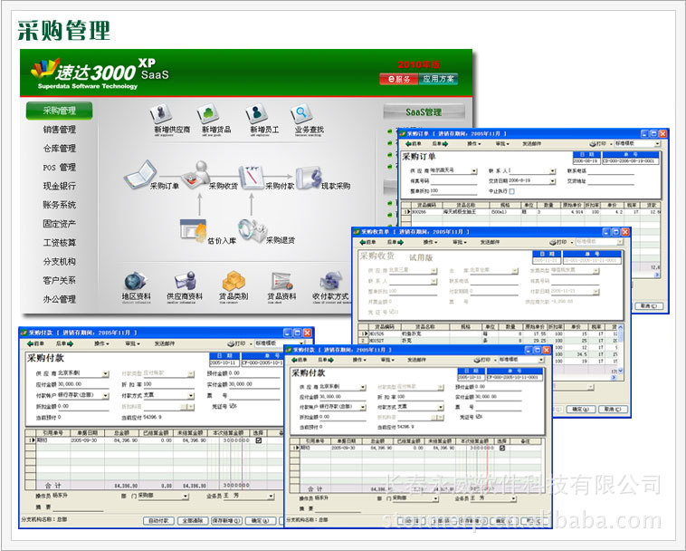Launch the 业务查找 search icon
The height and width of the screenshot is (551, 686).
(301, 113)
